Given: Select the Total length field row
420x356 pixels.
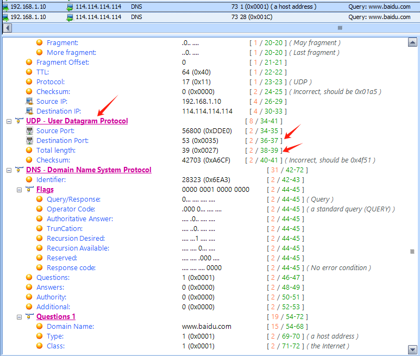Looking at the screenshot, I should 53,151.
